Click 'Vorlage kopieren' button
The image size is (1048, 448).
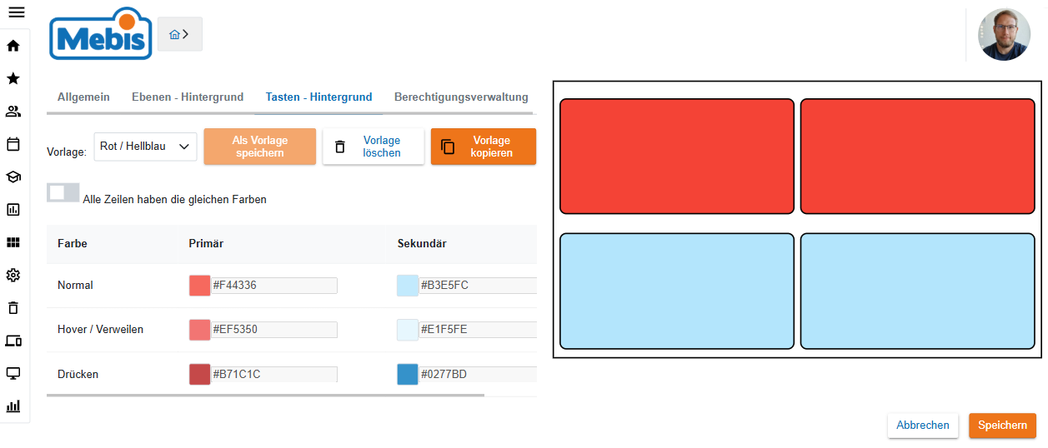484,147
